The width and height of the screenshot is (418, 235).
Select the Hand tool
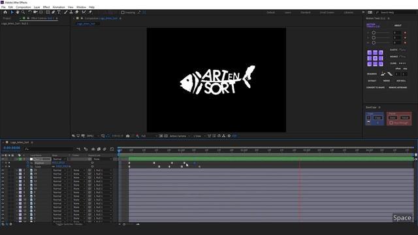pyautogui.click(x=18, y=12)
